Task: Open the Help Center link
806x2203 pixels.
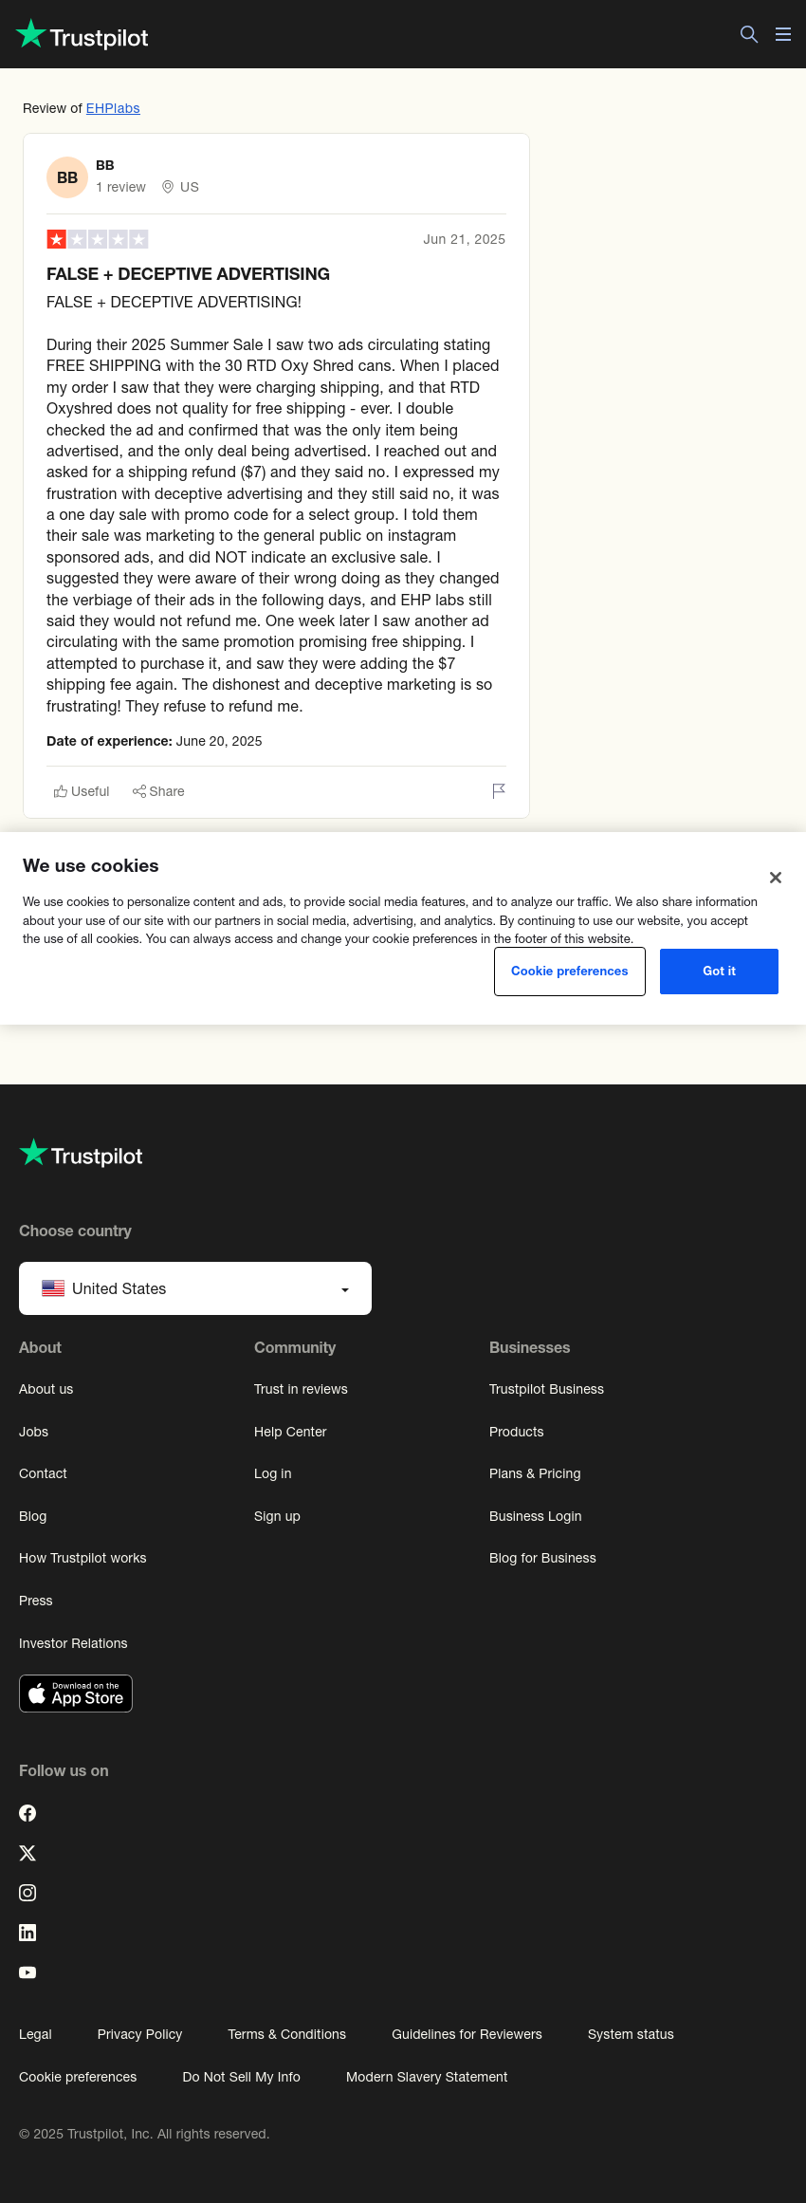Action: [x=290, y=1432]
